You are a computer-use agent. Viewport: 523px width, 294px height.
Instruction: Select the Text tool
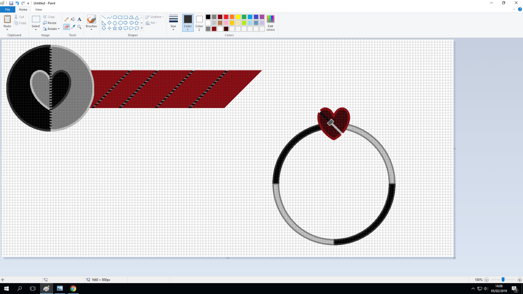[x=79, y=20]
